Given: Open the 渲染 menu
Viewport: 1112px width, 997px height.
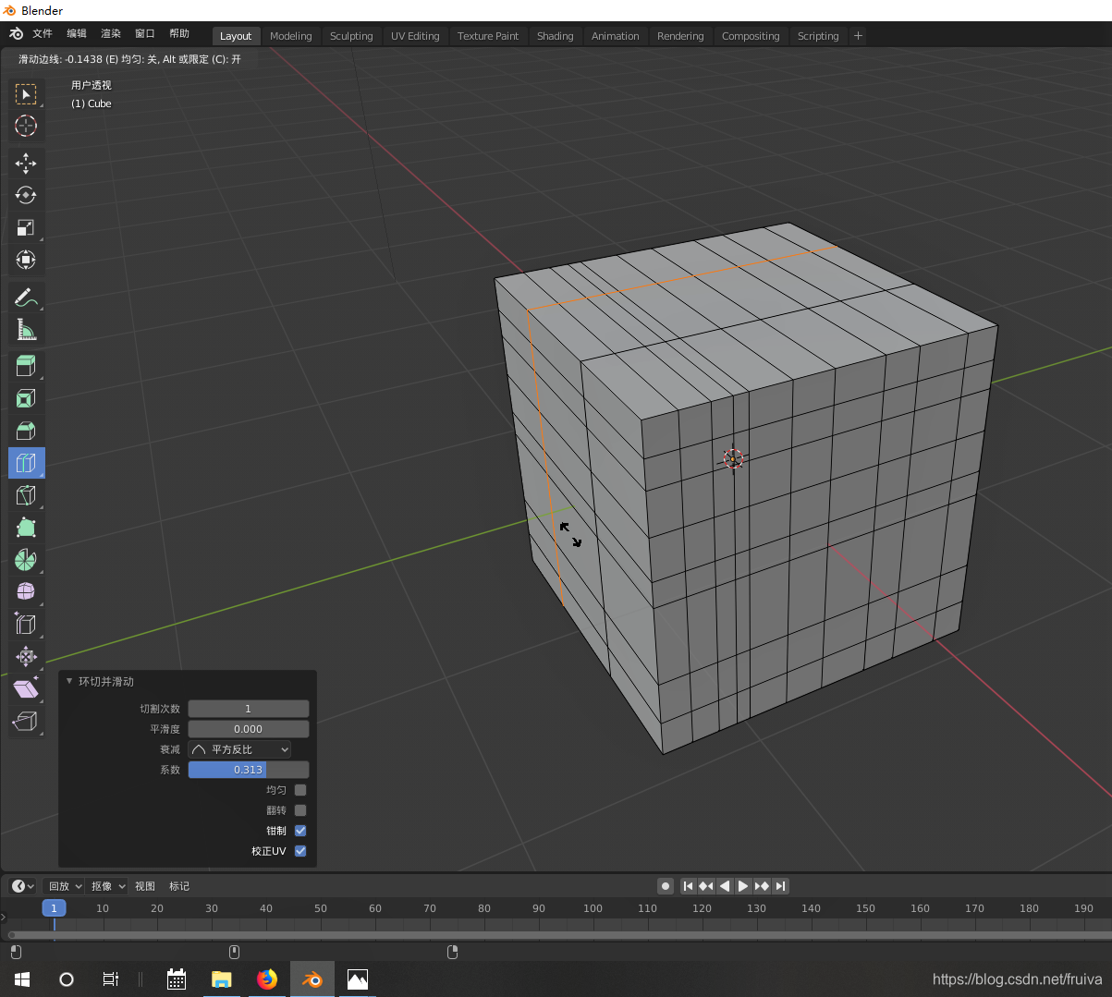Looking at the screenshot, I should tap(111, 33).
